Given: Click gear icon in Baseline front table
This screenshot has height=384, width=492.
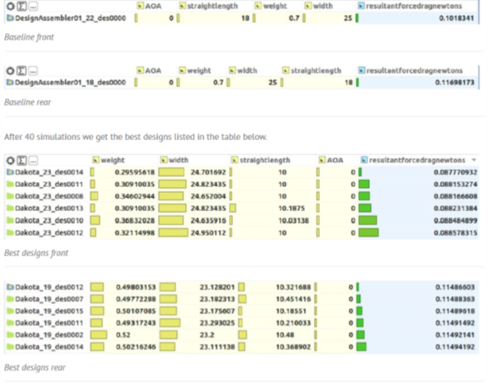Looking at the screenshot, I should click(x=10, y=7).
